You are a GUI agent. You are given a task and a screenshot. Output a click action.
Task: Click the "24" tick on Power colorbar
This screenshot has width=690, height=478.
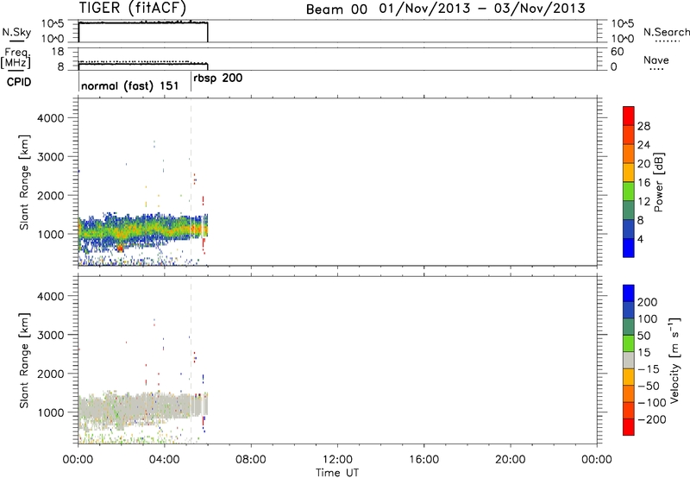tap(643, 145)
